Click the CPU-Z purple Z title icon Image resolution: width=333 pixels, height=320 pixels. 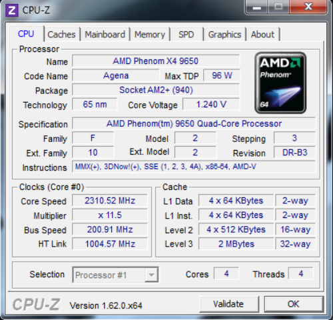pyautogui.click(x=12, y=10)
